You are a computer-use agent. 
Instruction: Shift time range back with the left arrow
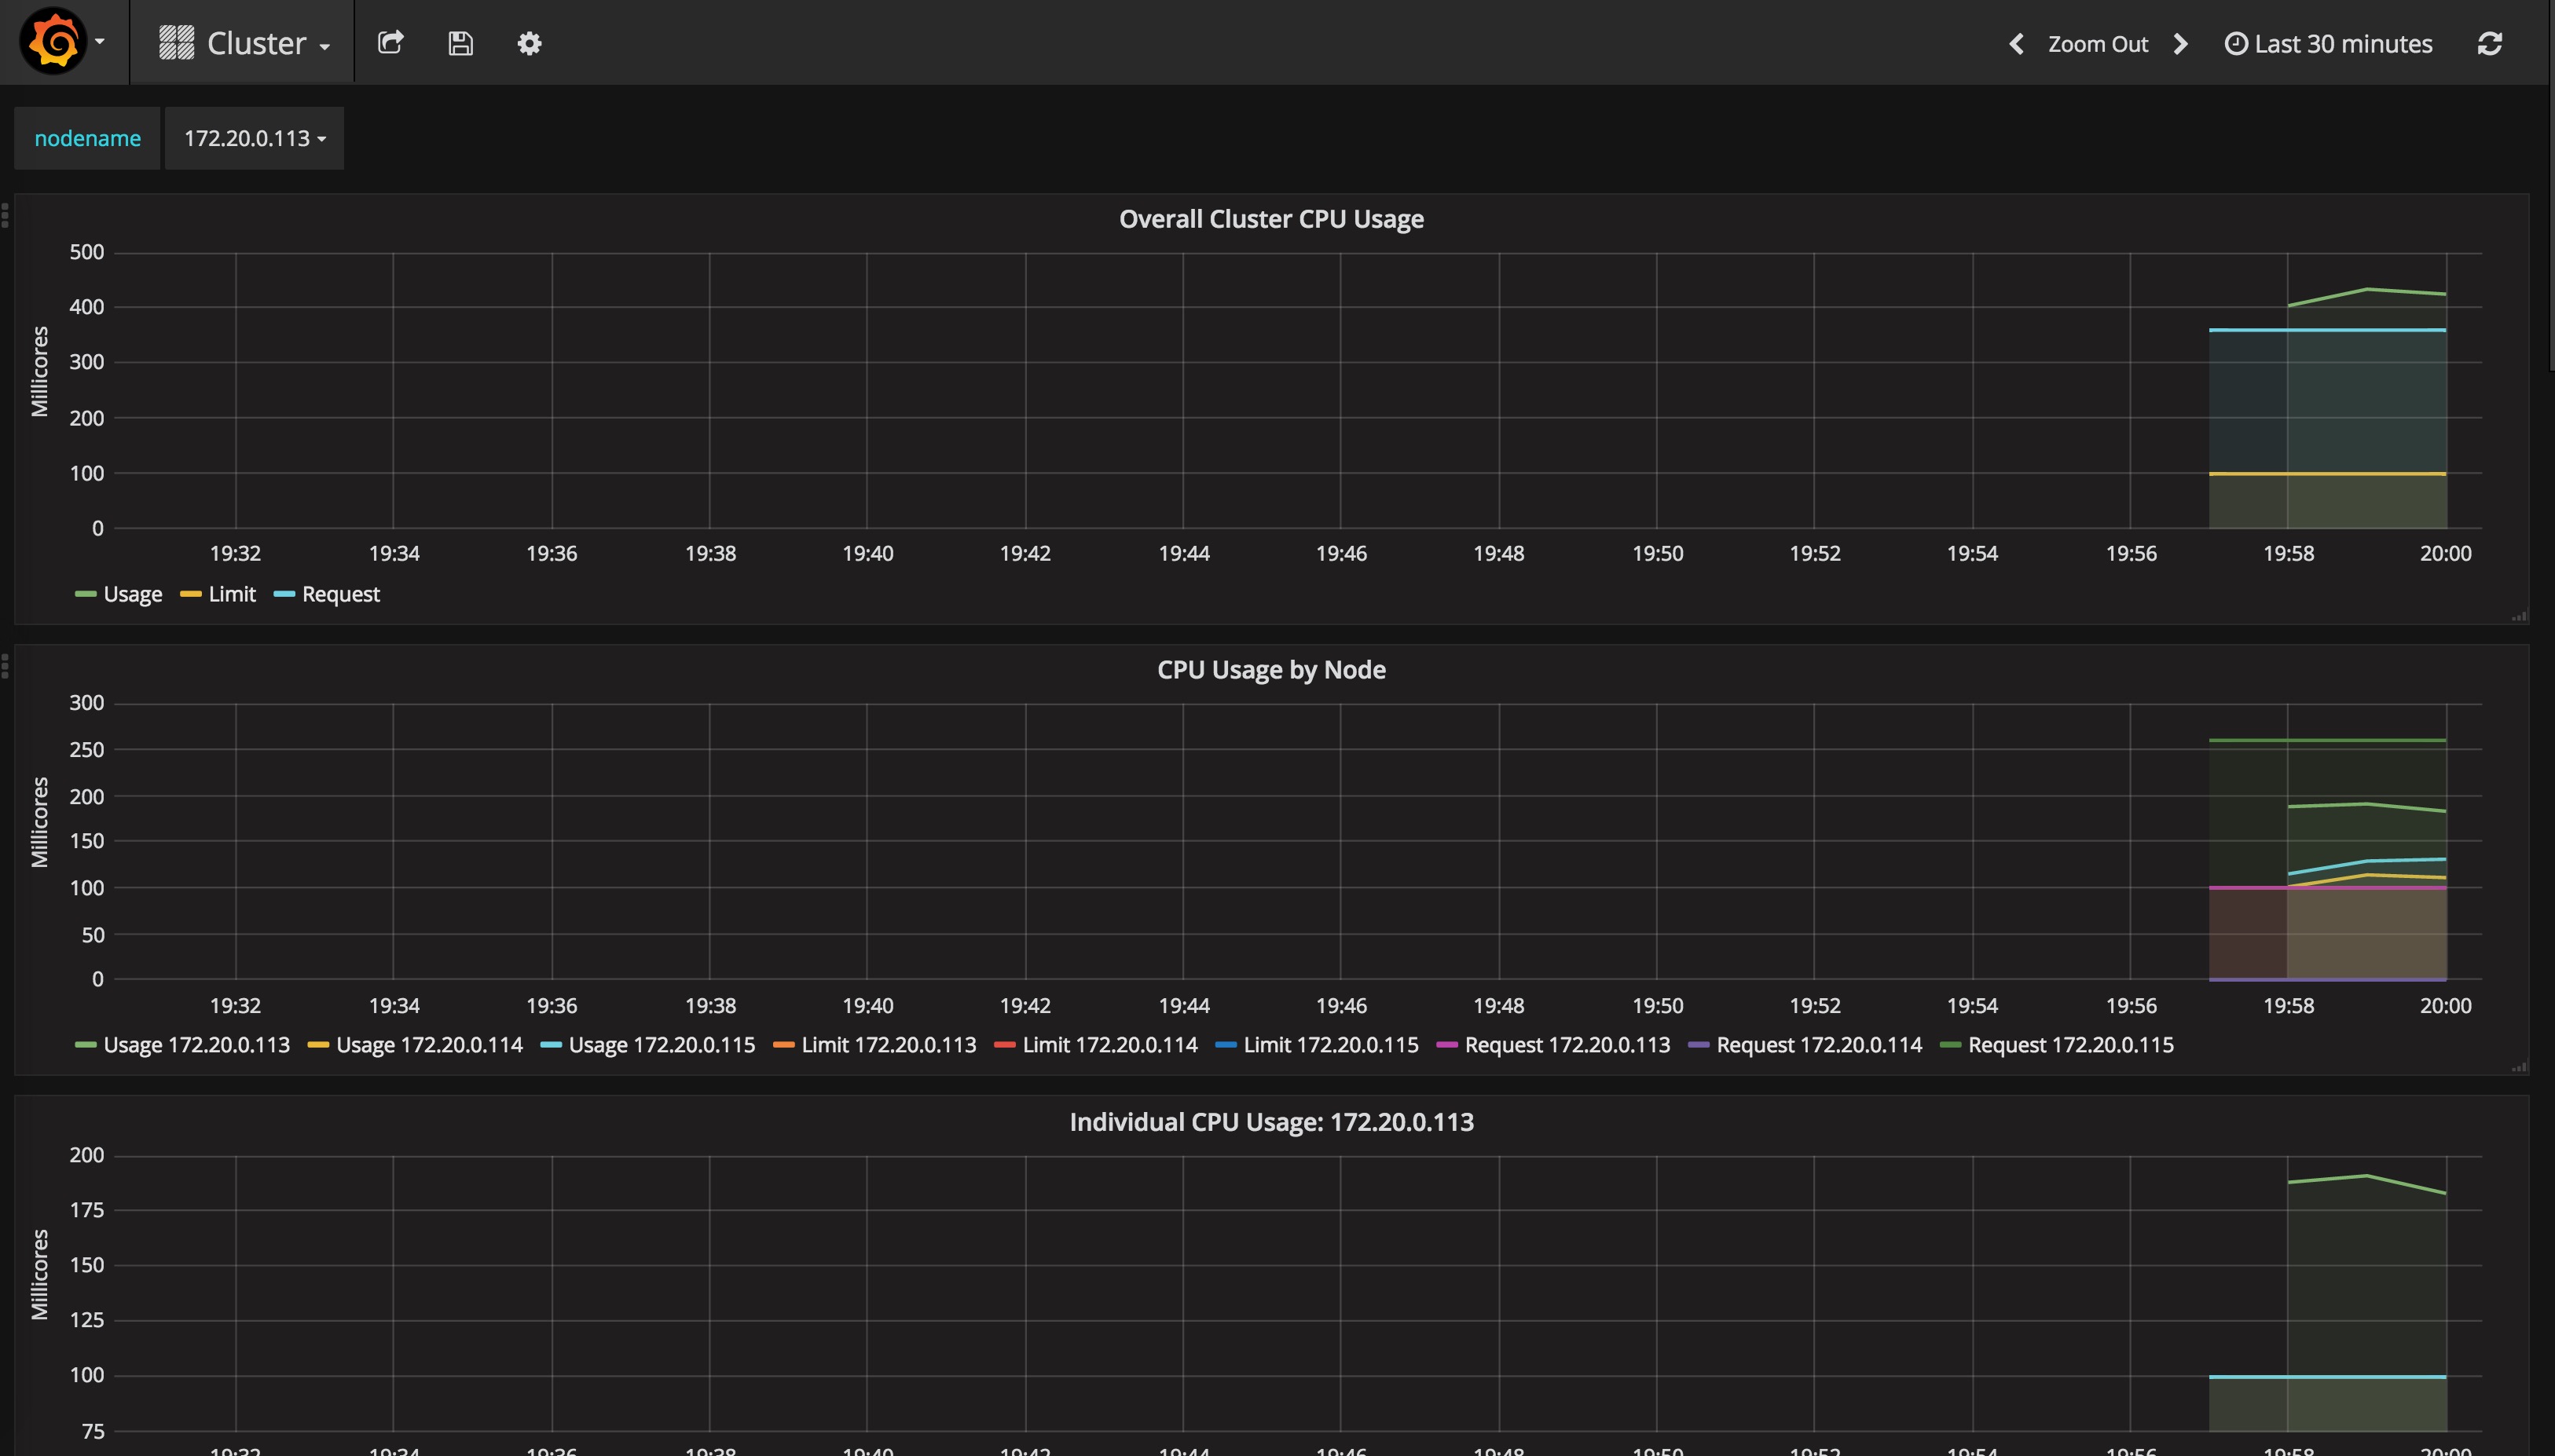click(x=2016, y=43)
